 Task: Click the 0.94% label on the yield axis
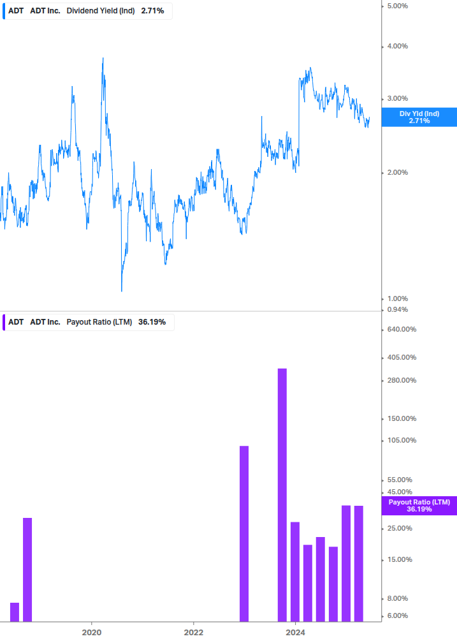[397, 310]
